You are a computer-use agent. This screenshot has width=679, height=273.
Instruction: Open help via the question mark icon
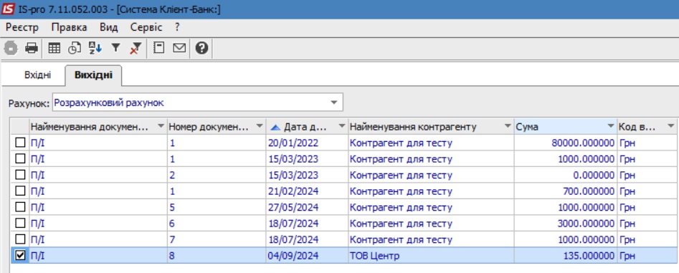(x=201, y=48)
